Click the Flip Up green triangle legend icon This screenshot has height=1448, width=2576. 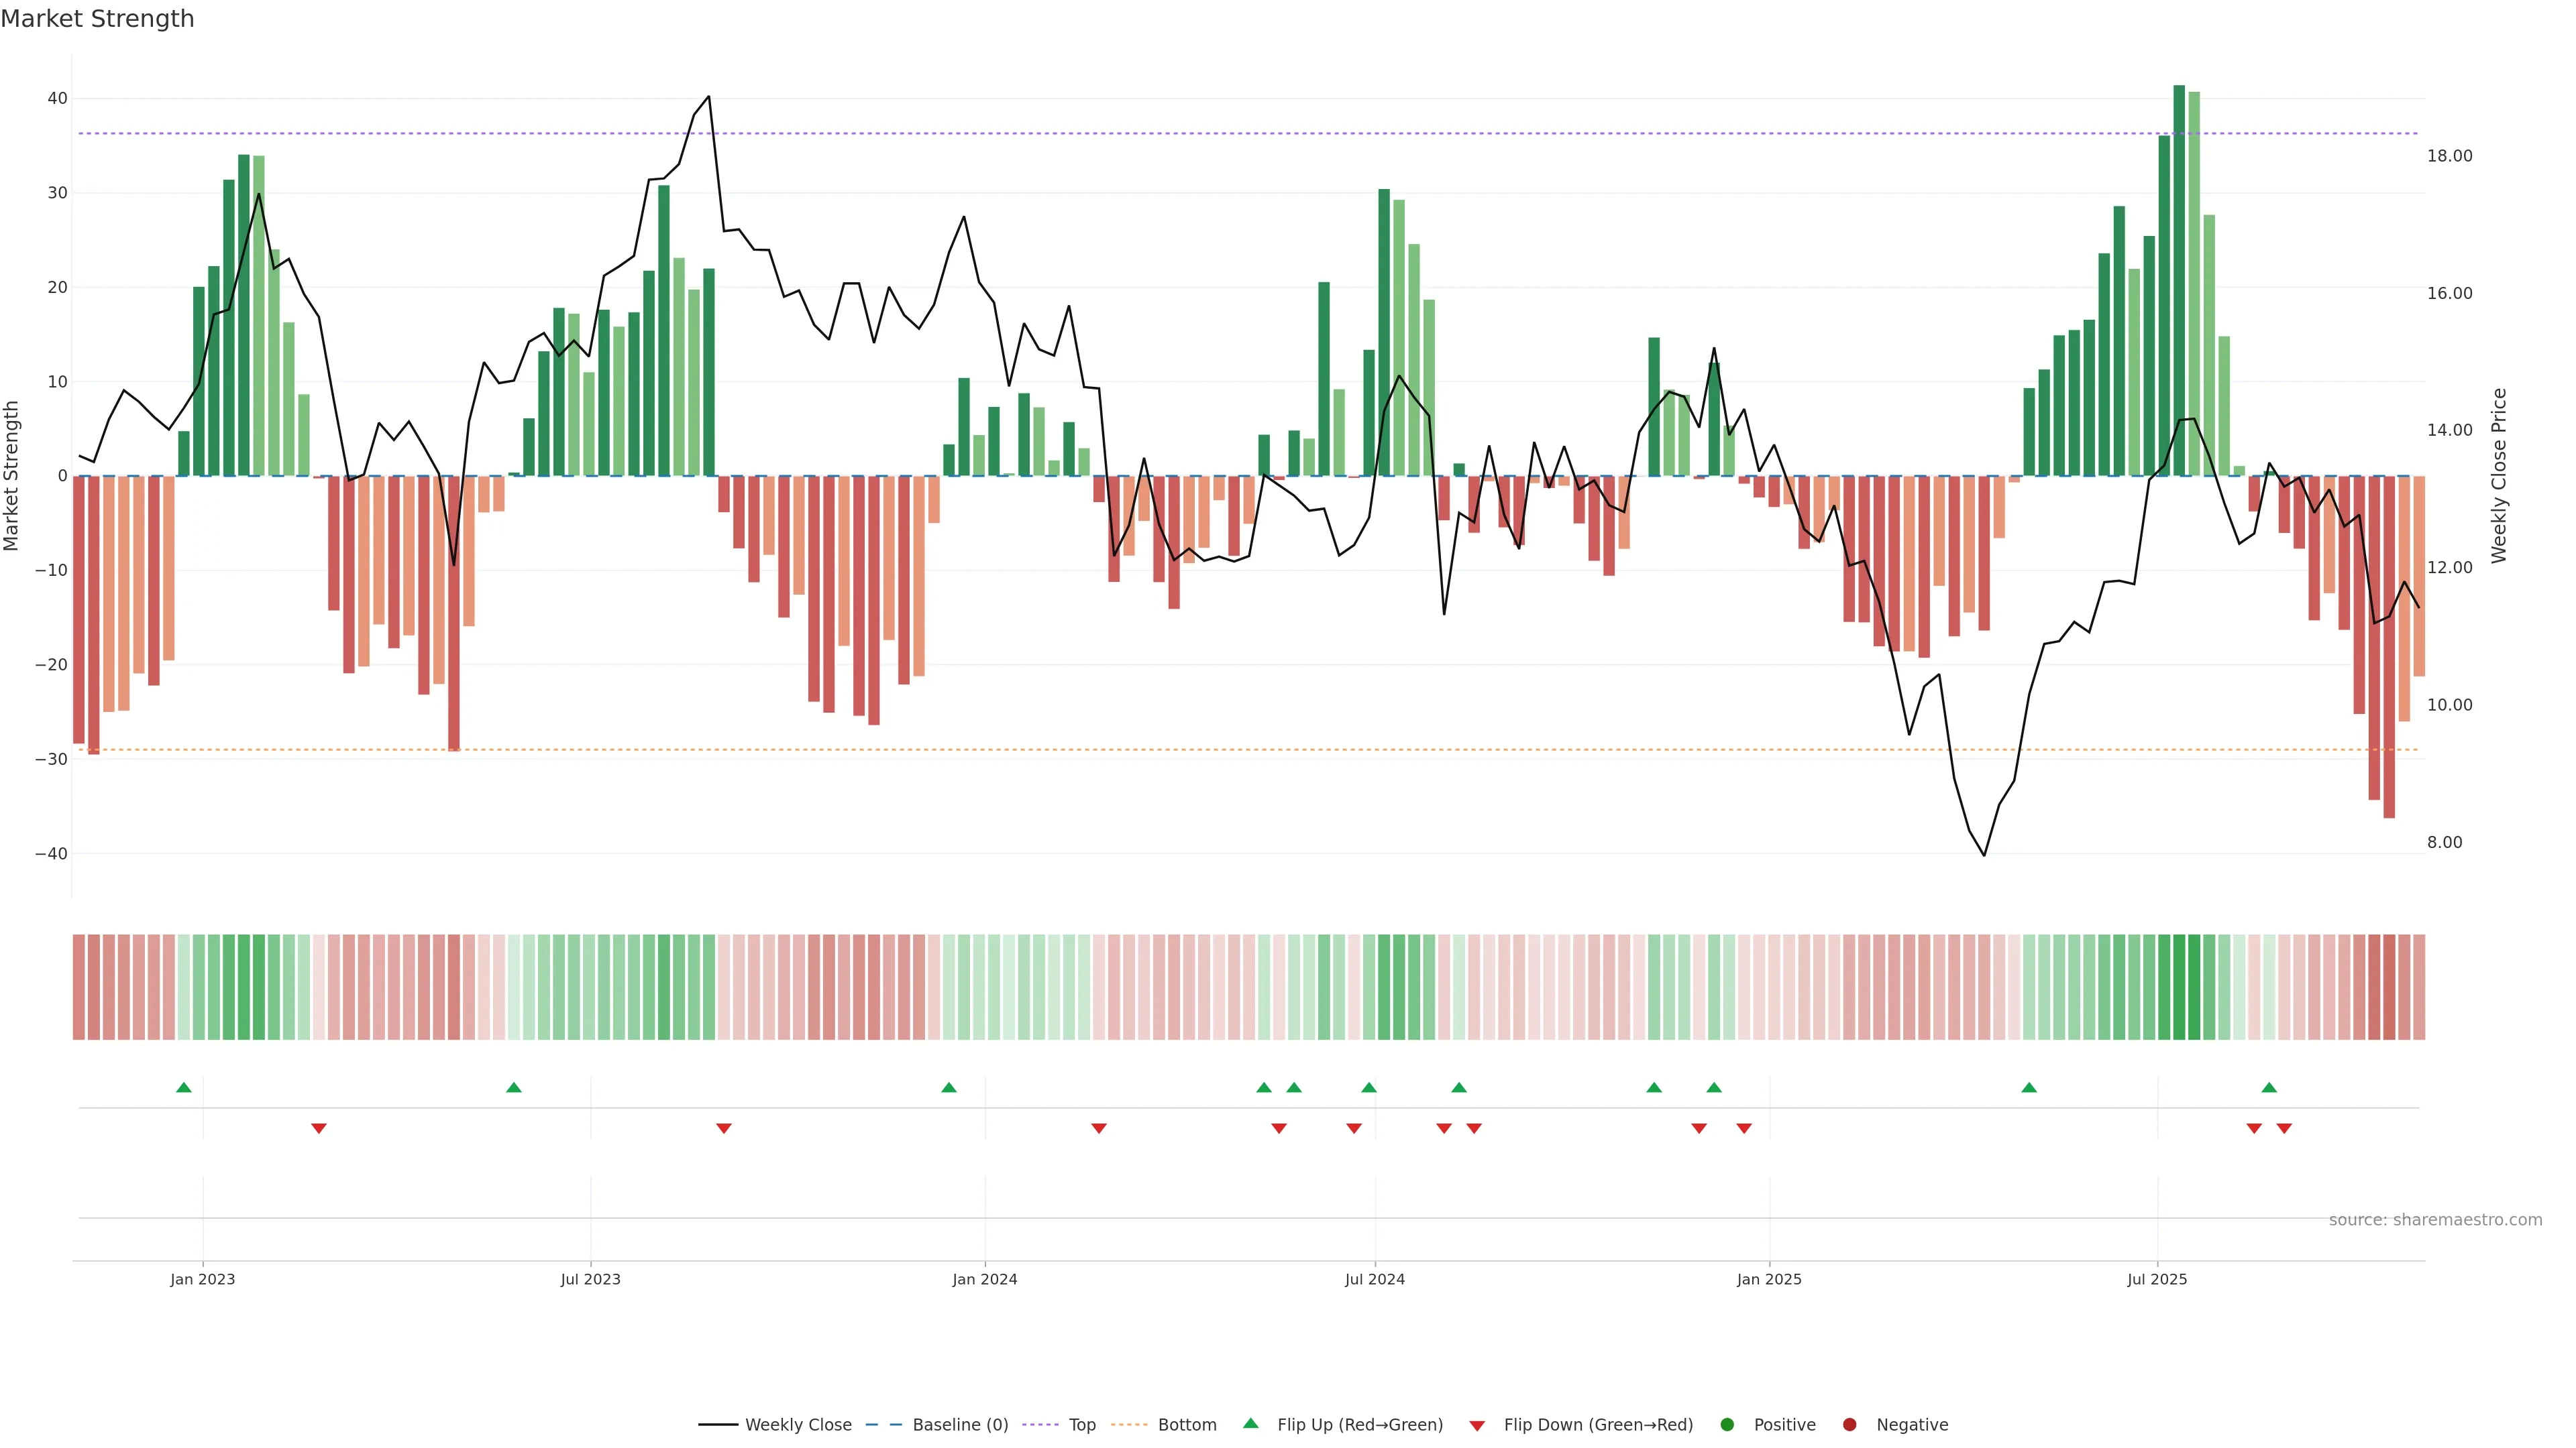tap(1250, 1423)
